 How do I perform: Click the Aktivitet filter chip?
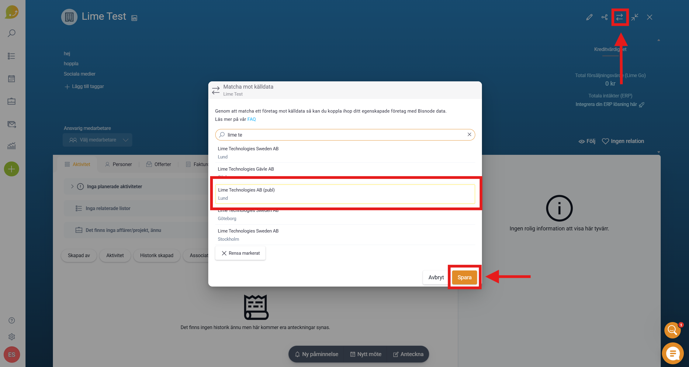pos(115,256)
